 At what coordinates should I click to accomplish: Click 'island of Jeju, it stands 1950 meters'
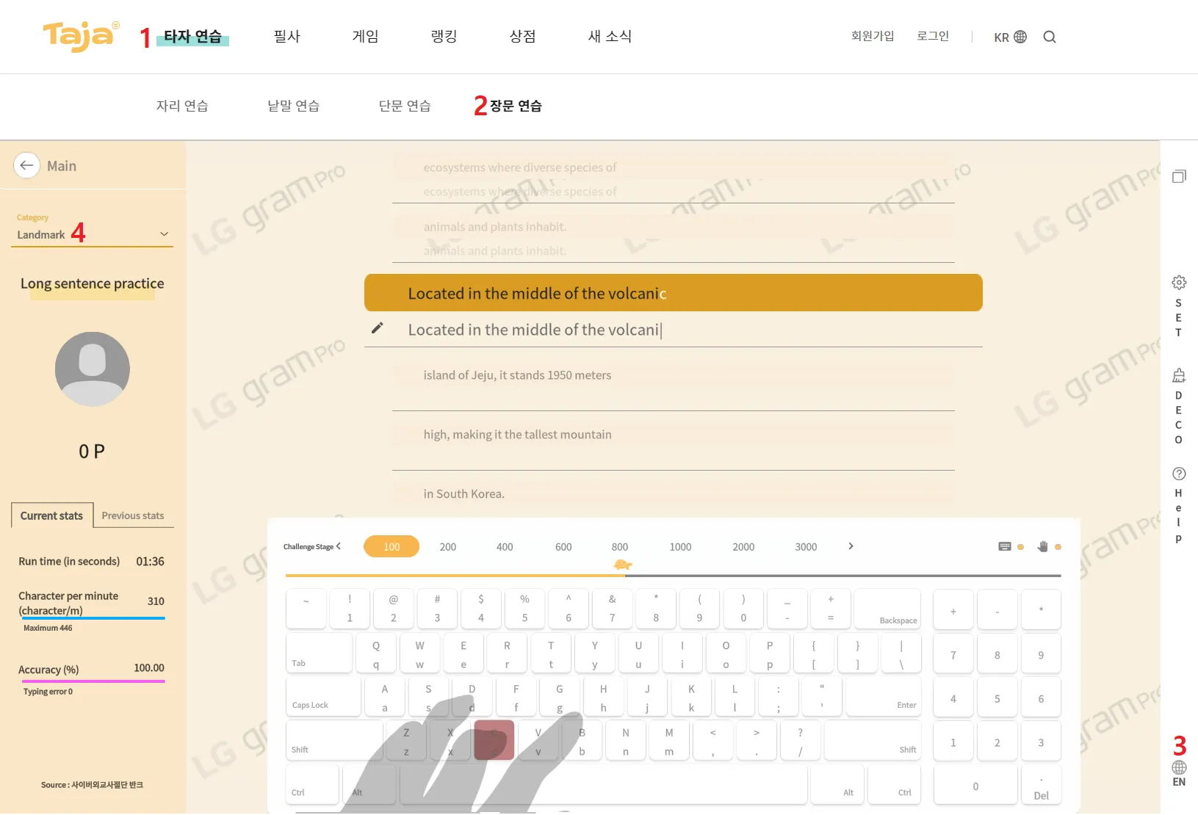click(x=517, y=375)
